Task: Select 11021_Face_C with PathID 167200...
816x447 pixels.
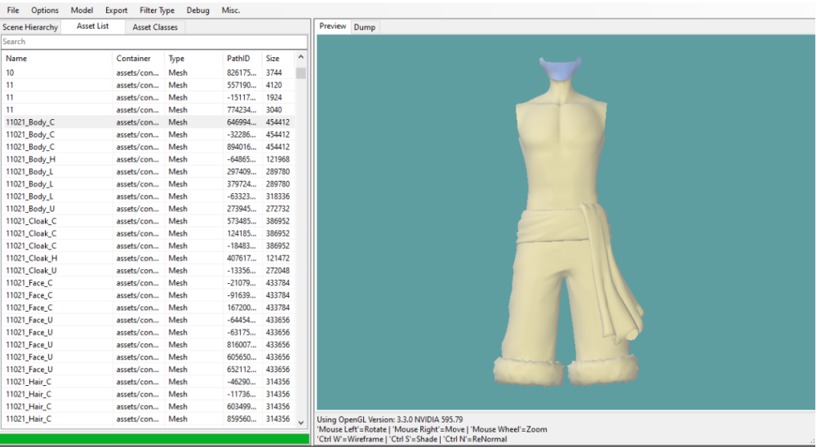Action: (x=148, y=308)
